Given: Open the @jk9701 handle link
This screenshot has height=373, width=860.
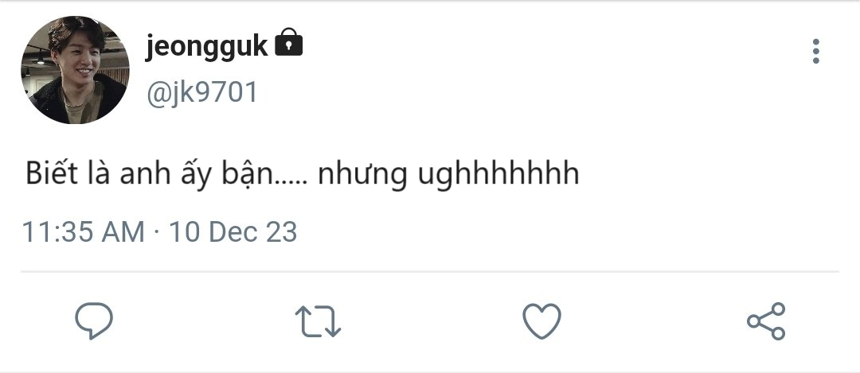Looking at the screenshot, I should tap(201, 92).
